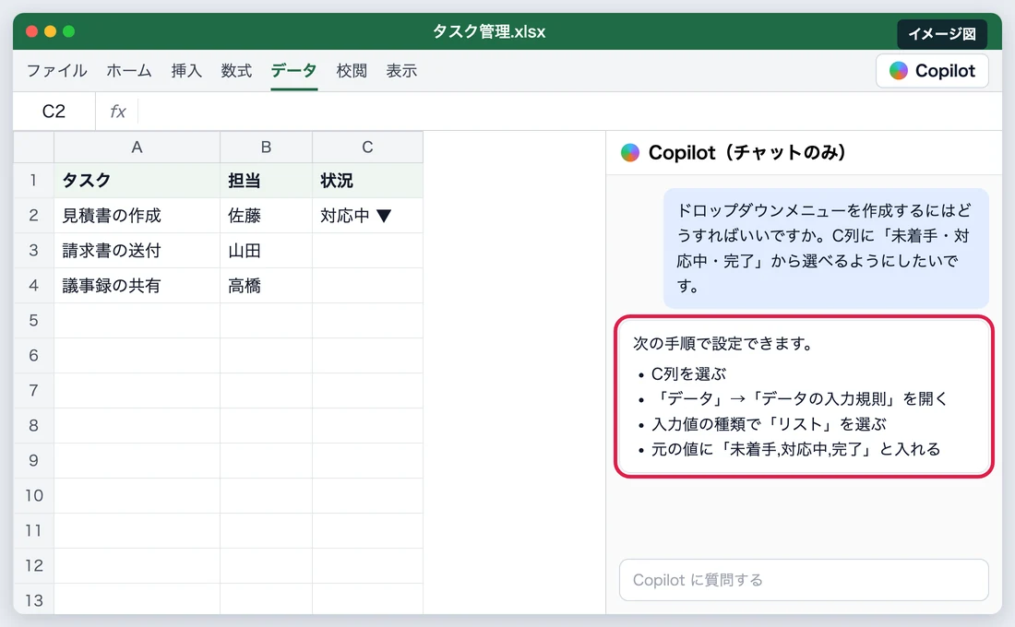This screenshot has height=627, width=1015.
Task: Open the 挿入 tab
Action: click(186, 70)
